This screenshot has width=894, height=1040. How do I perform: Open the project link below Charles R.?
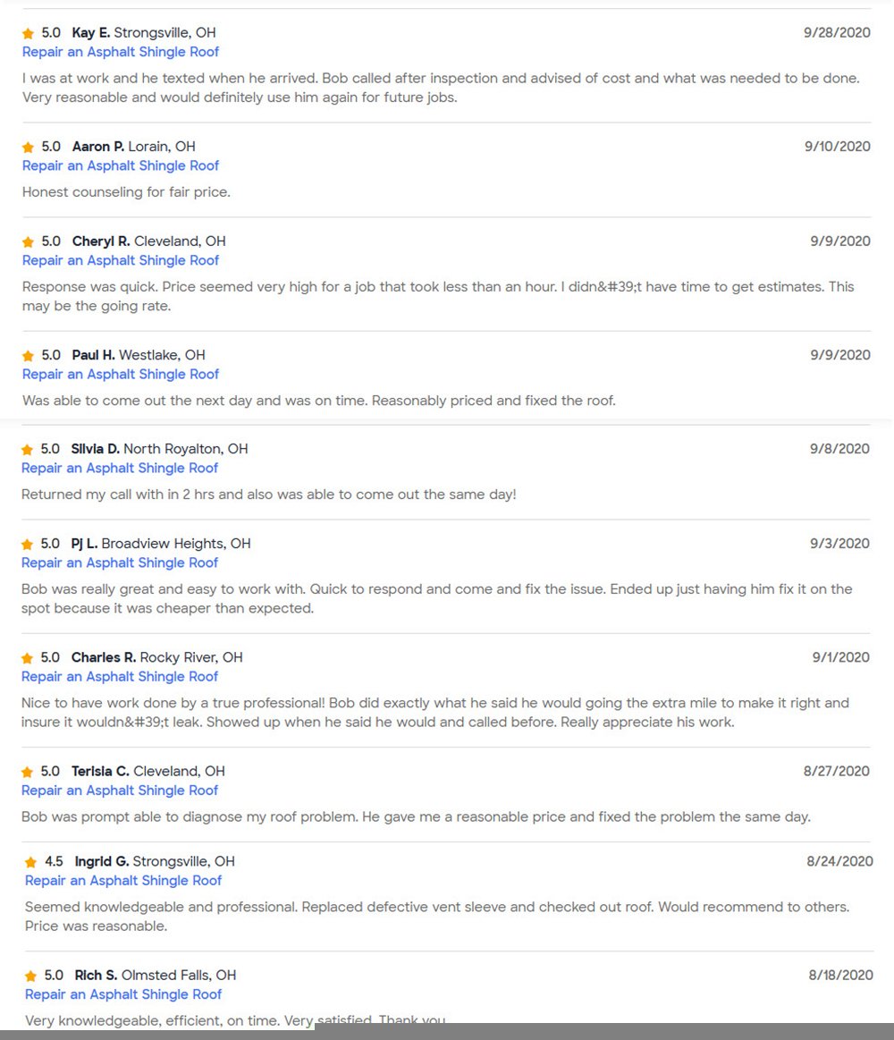(x=120, y=676)
